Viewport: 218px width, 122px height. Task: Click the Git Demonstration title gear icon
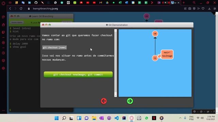point(107,25)
